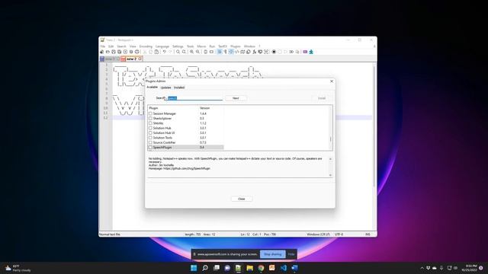Close the new 2 document tab
The image size is (488, 274).
coord(140,59)
